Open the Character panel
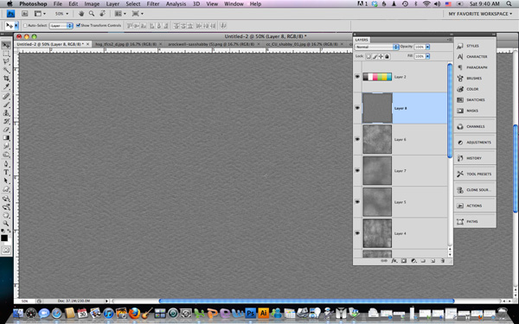 tap(472, 57)
